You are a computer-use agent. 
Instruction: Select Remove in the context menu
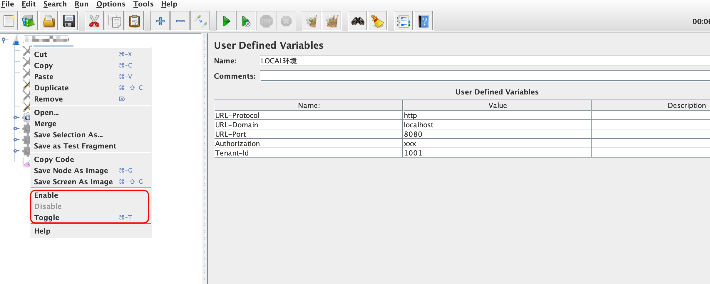[91, 99]
